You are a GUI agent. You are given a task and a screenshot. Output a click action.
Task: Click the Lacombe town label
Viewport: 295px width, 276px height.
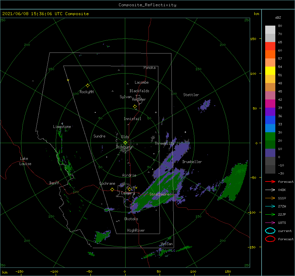[142, 82]
